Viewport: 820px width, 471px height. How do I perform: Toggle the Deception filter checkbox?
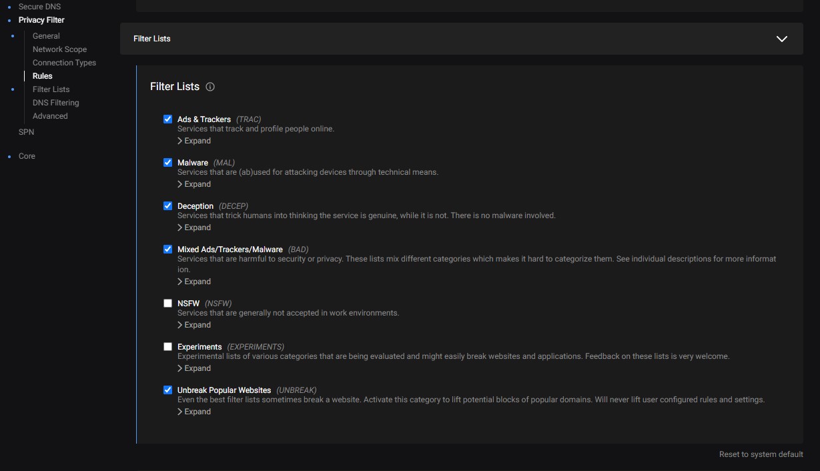[167, 206]
